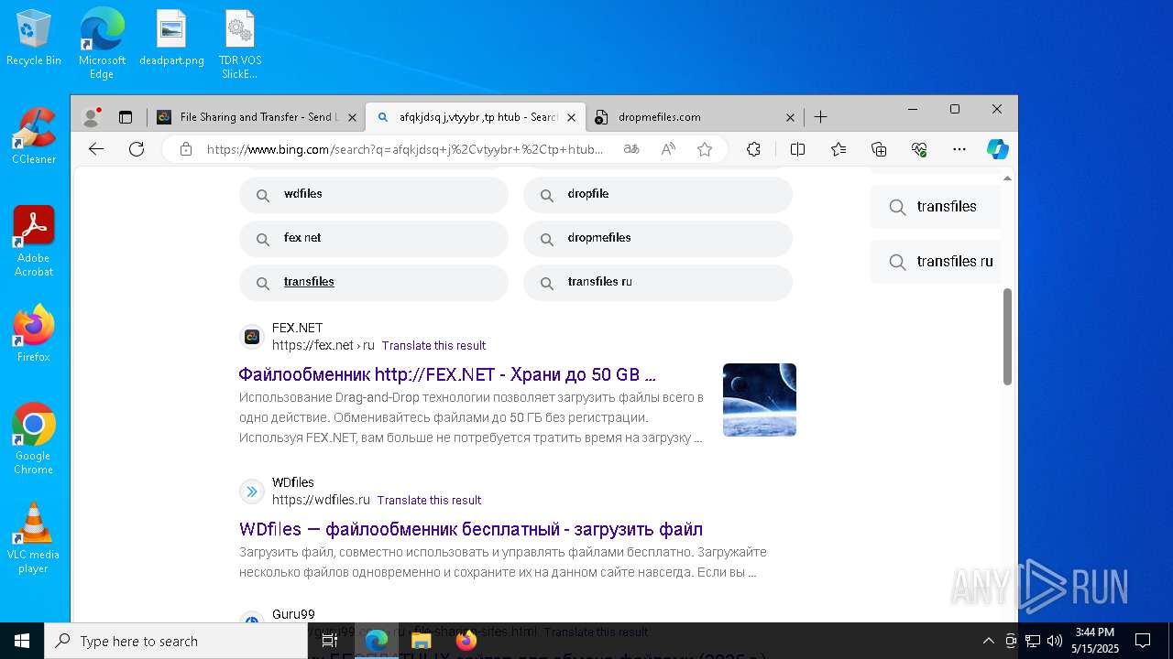Open volume control in tray

[x=1054, y=641]
